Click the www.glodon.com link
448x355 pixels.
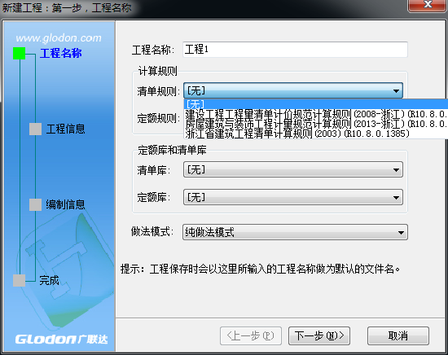59,37
